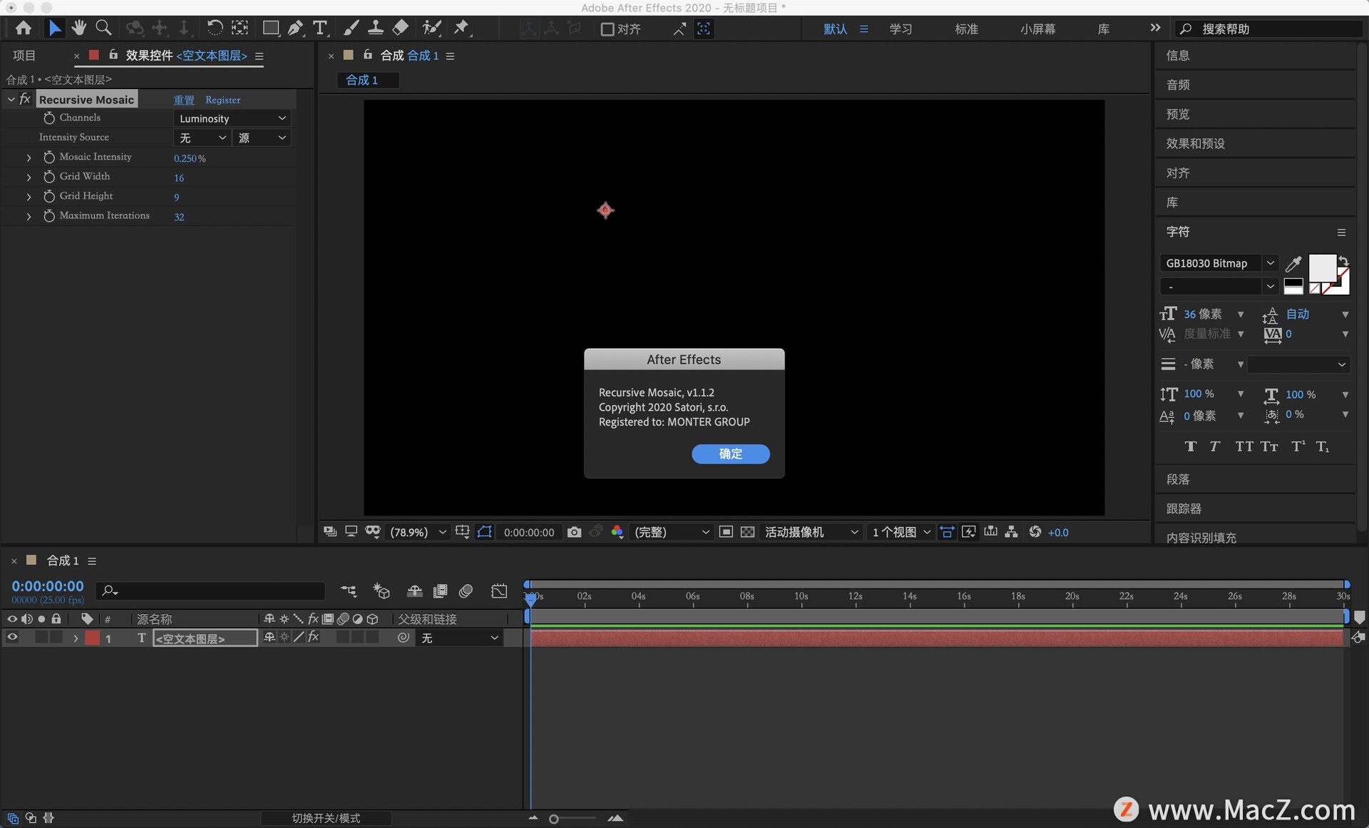Take a snapshot with camera icon
Image resolution: width=1369 pixels, height=828 pixels.
click(x=574, y=532)
